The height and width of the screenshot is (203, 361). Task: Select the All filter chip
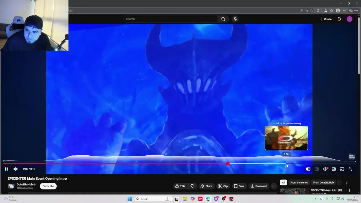[x=283, y=182]
